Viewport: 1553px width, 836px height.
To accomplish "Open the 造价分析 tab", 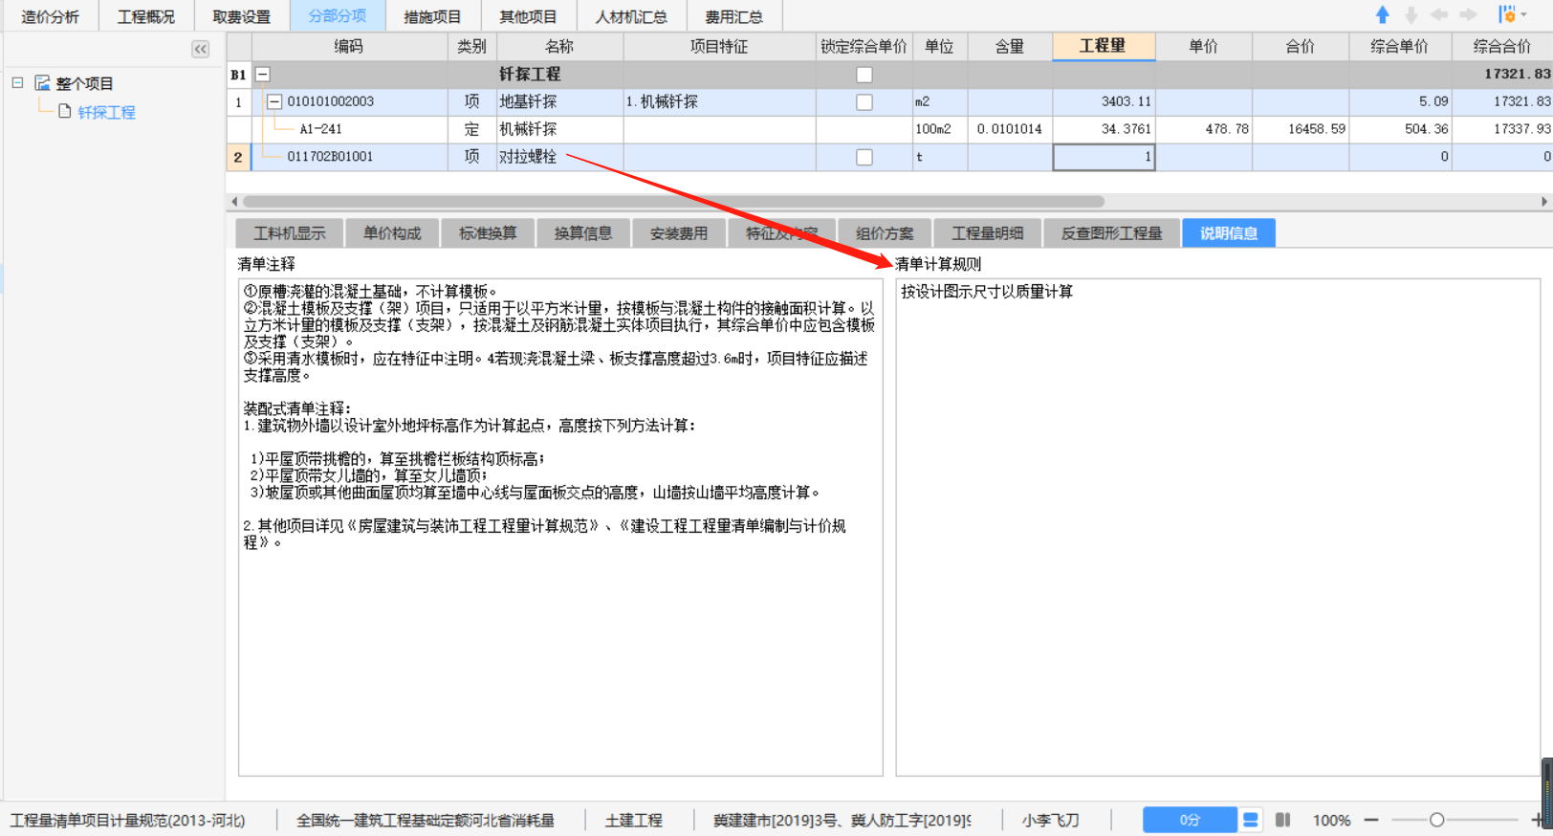I will point(50,16).
